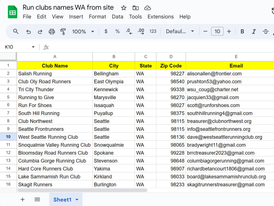Open the all sheets list icon

[x=37, y=199]
